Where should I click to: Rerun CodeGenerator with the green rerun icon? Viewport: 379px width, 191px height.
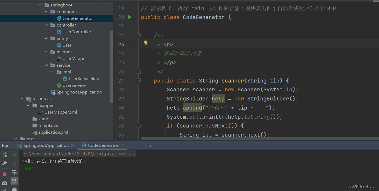coord(5,155)
